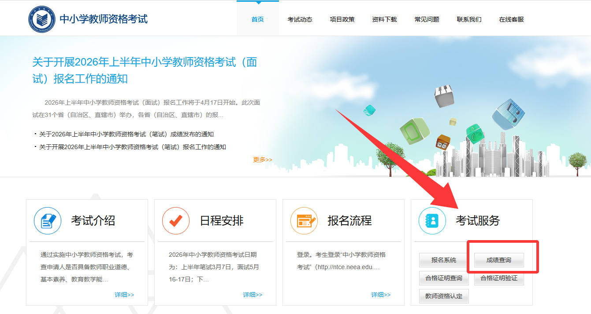Click the 教师资格认定 button

[x=444, y=296]
